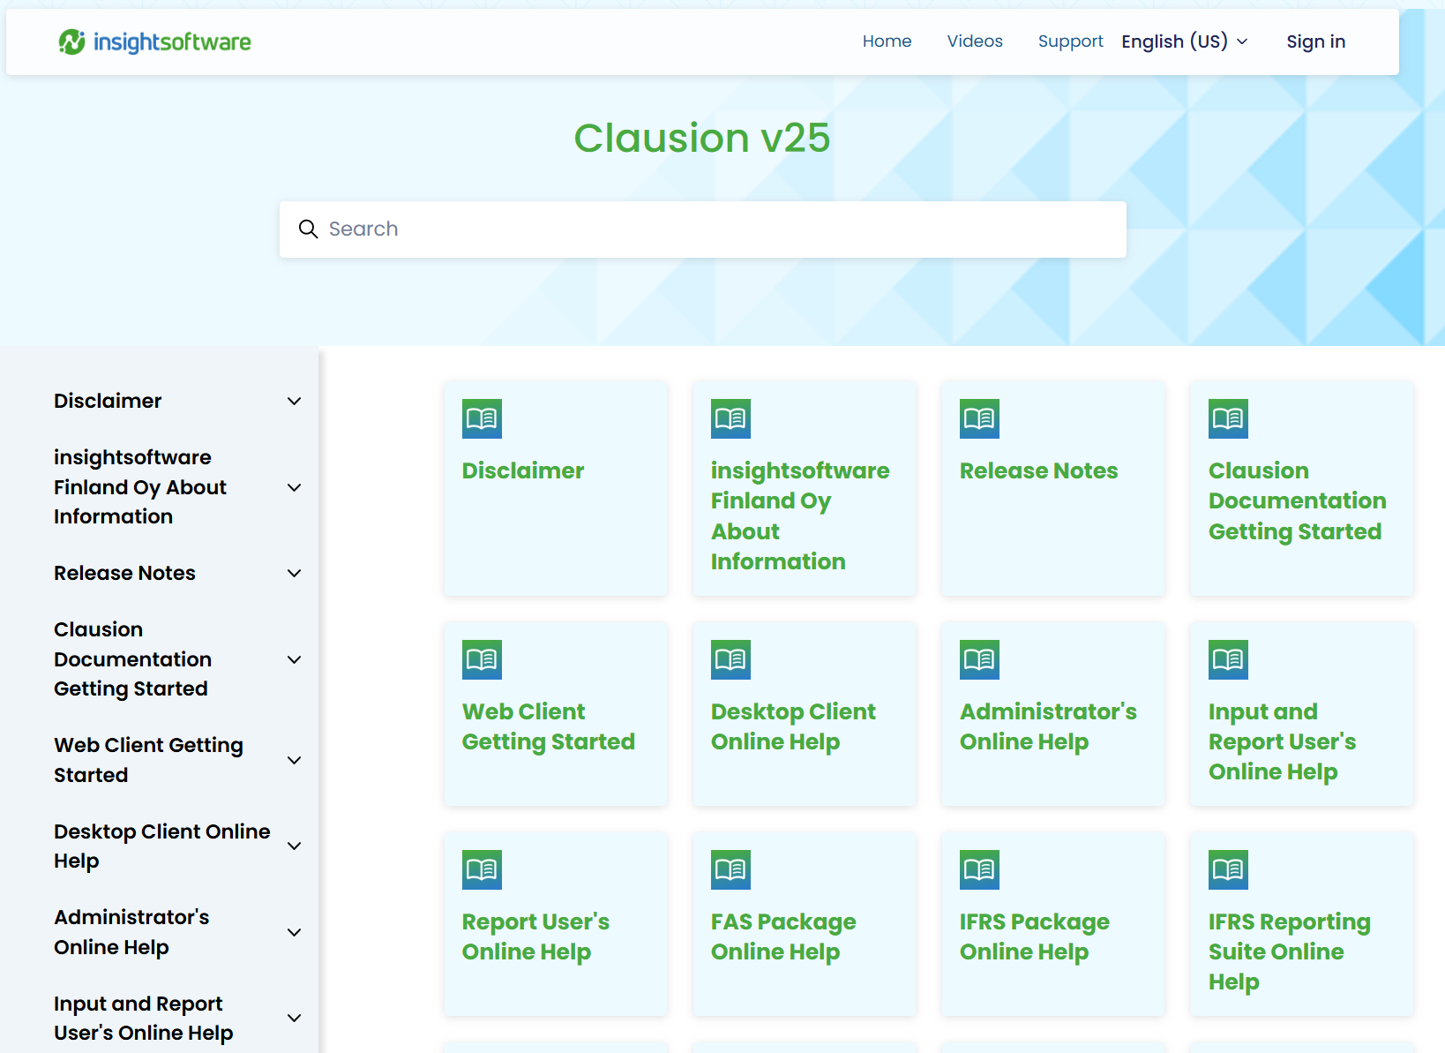Click book icon on IFRS Package Online Help card
Screen dimensions: 1445x1053
(979, 869)
